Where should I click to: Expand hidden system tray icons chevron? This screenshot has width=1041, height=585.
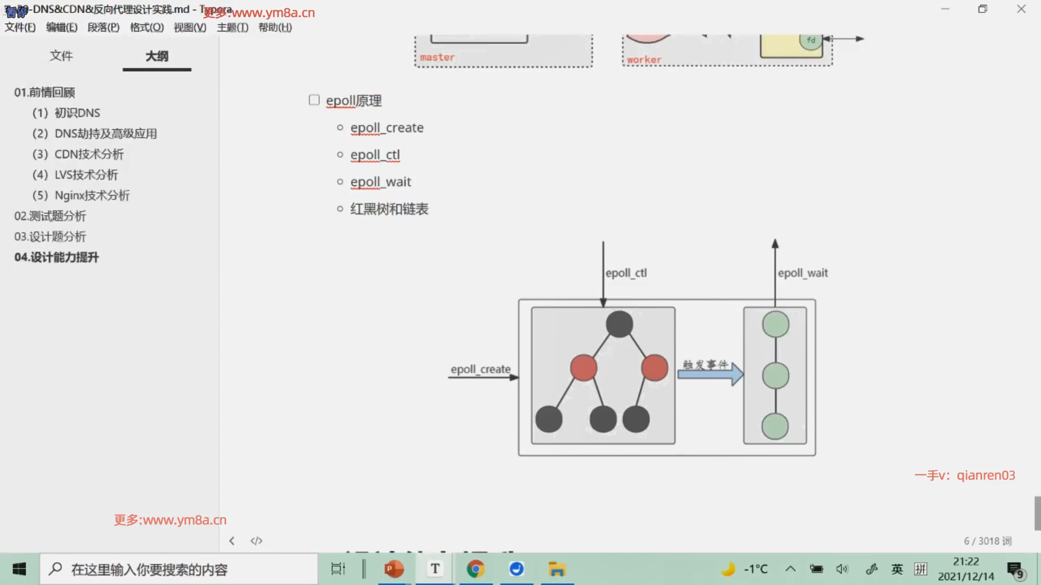pos(791,569)
